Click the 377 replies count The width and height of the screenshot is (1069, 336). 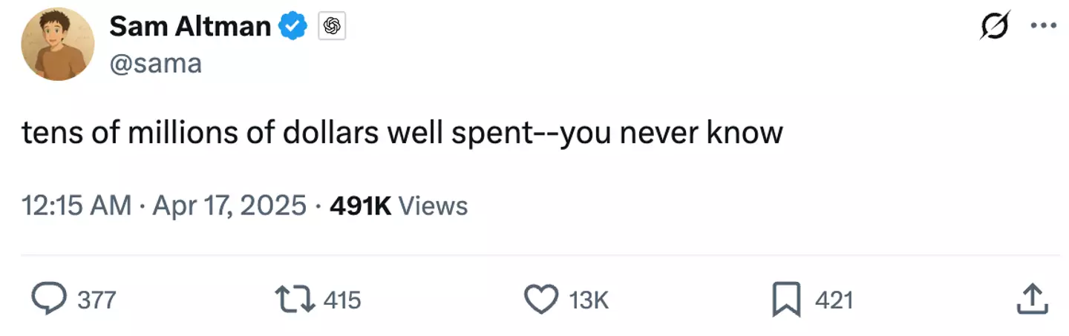click(97, 300)
